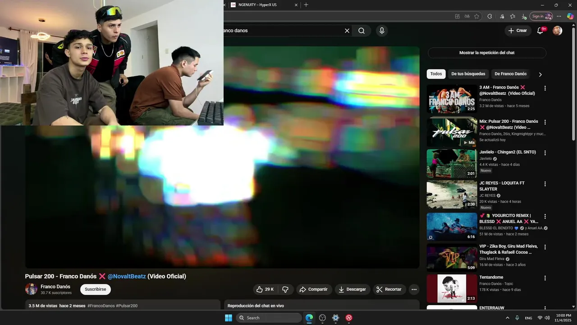Click the Franco Danós channel avatar
Image resolution: width=577 pixels, height=325 pixels.
pos(31,289)
